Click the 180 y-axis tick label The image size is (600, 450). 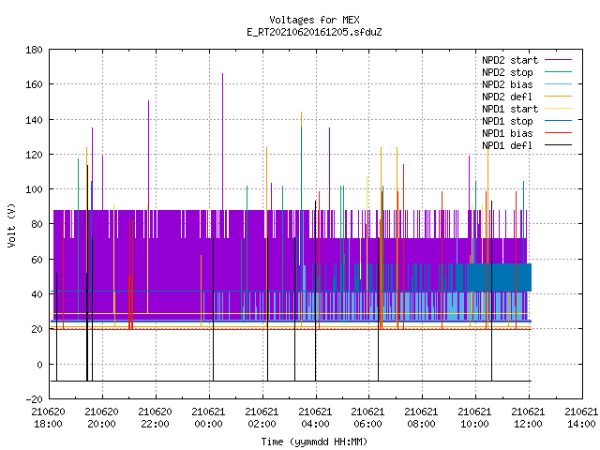click(34, 50)
